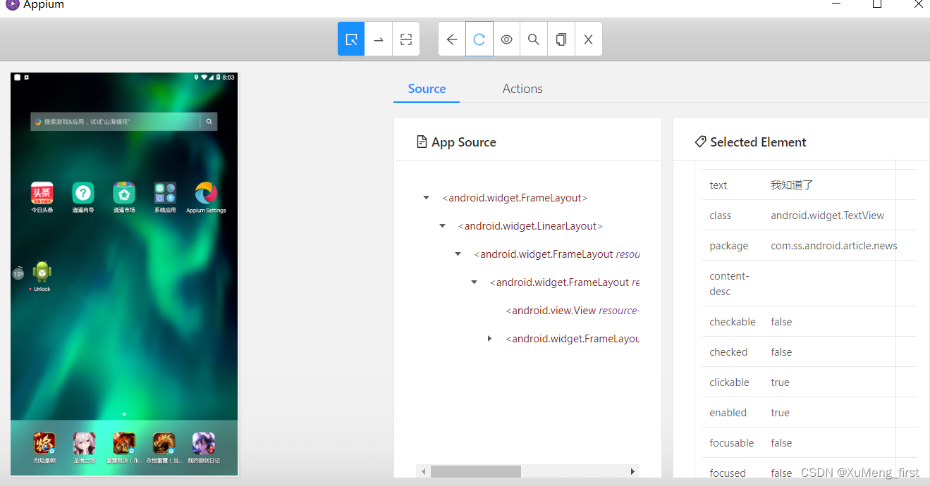Expand the last FrameLayout node in the tree
Image resolution: width=930 pixels, height=486 pixels.
490,338
